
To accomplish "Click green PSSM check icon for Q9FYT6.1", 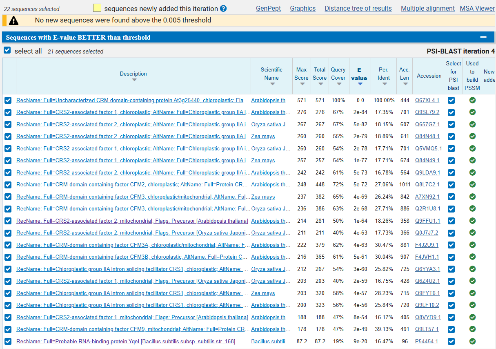I will coord(472,293).
